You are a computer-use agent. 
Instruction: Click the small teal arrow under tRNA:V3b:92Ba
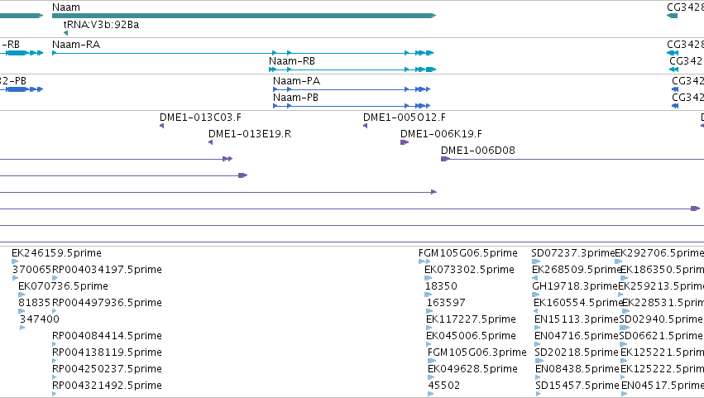[66, 33]
